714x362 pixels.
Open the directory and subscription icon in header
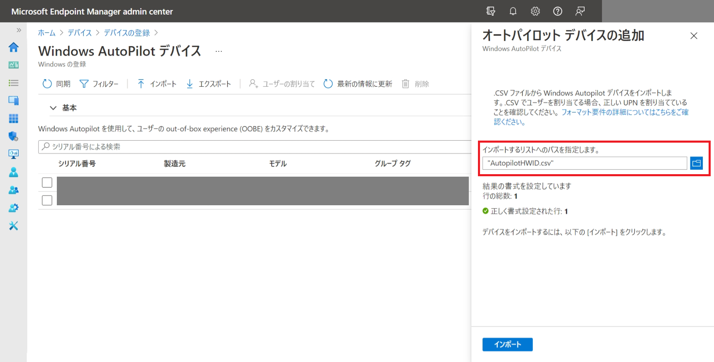click(x=491, y=11)
